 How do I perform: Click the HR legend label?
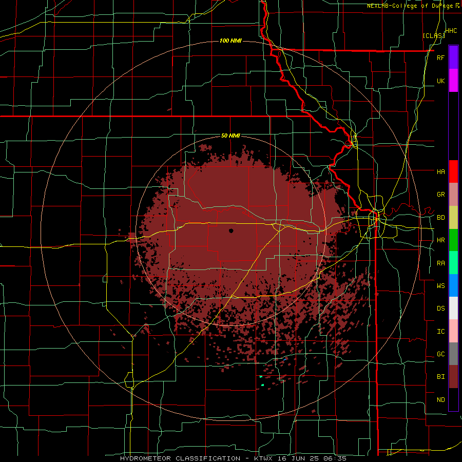440,240
